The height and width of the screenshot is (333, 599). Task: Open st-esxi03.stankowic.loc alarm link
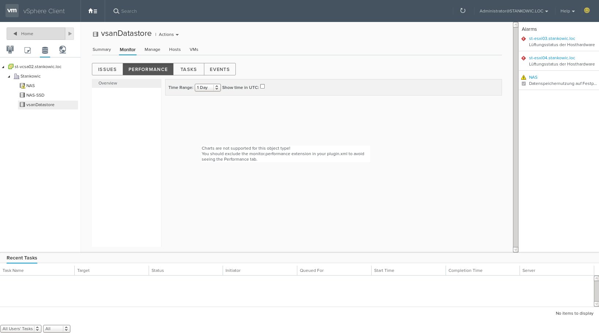(x=552, y=38)
